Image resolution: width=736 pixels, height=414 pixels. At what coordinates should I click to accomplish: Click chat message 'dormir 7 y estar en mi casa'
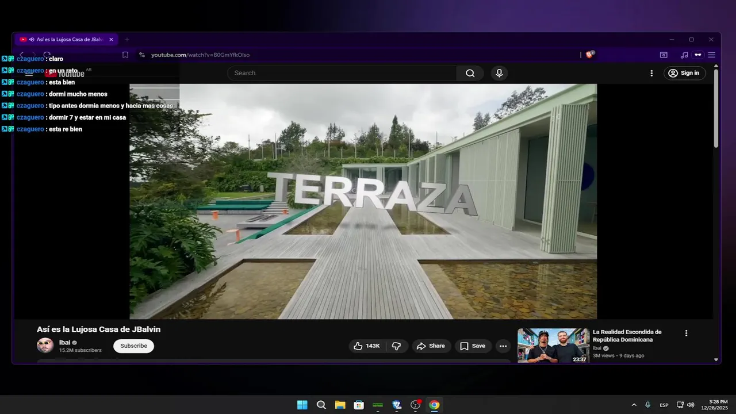[x=87, y=117]
